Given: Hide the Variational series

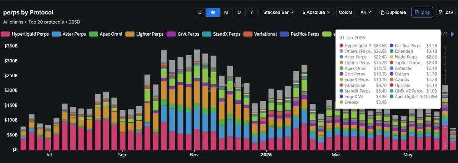Looking at the screenshot, I should tap(260, 34).
